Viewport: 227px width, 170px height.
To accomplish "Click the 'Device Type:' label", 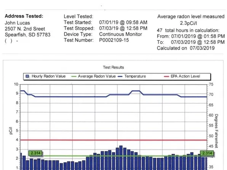I will click(78, 34).
